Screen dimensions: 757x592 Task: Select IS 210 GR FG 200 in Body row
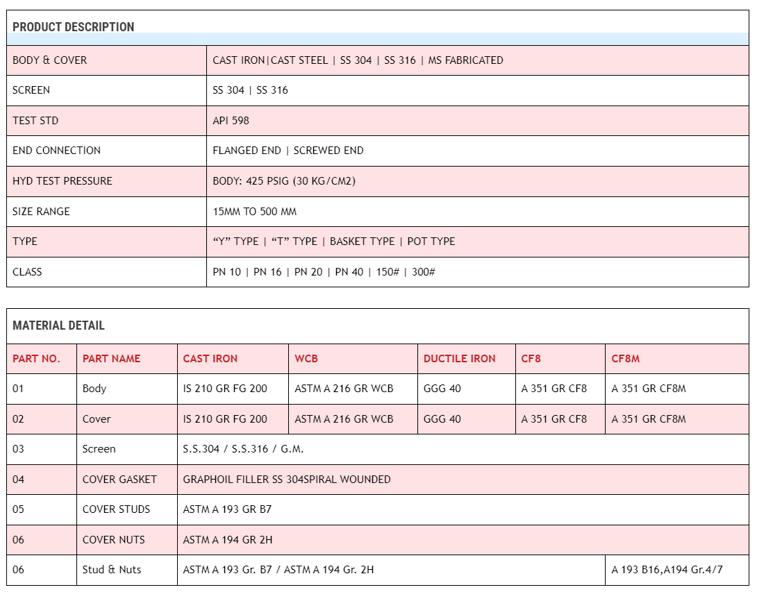point(225,389)
